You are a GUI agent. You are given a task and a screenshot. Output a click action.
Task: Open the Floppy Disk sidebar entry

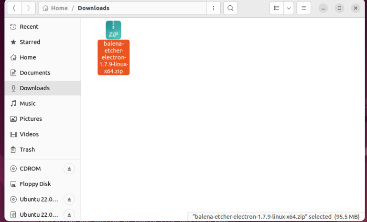coord(35,184)
